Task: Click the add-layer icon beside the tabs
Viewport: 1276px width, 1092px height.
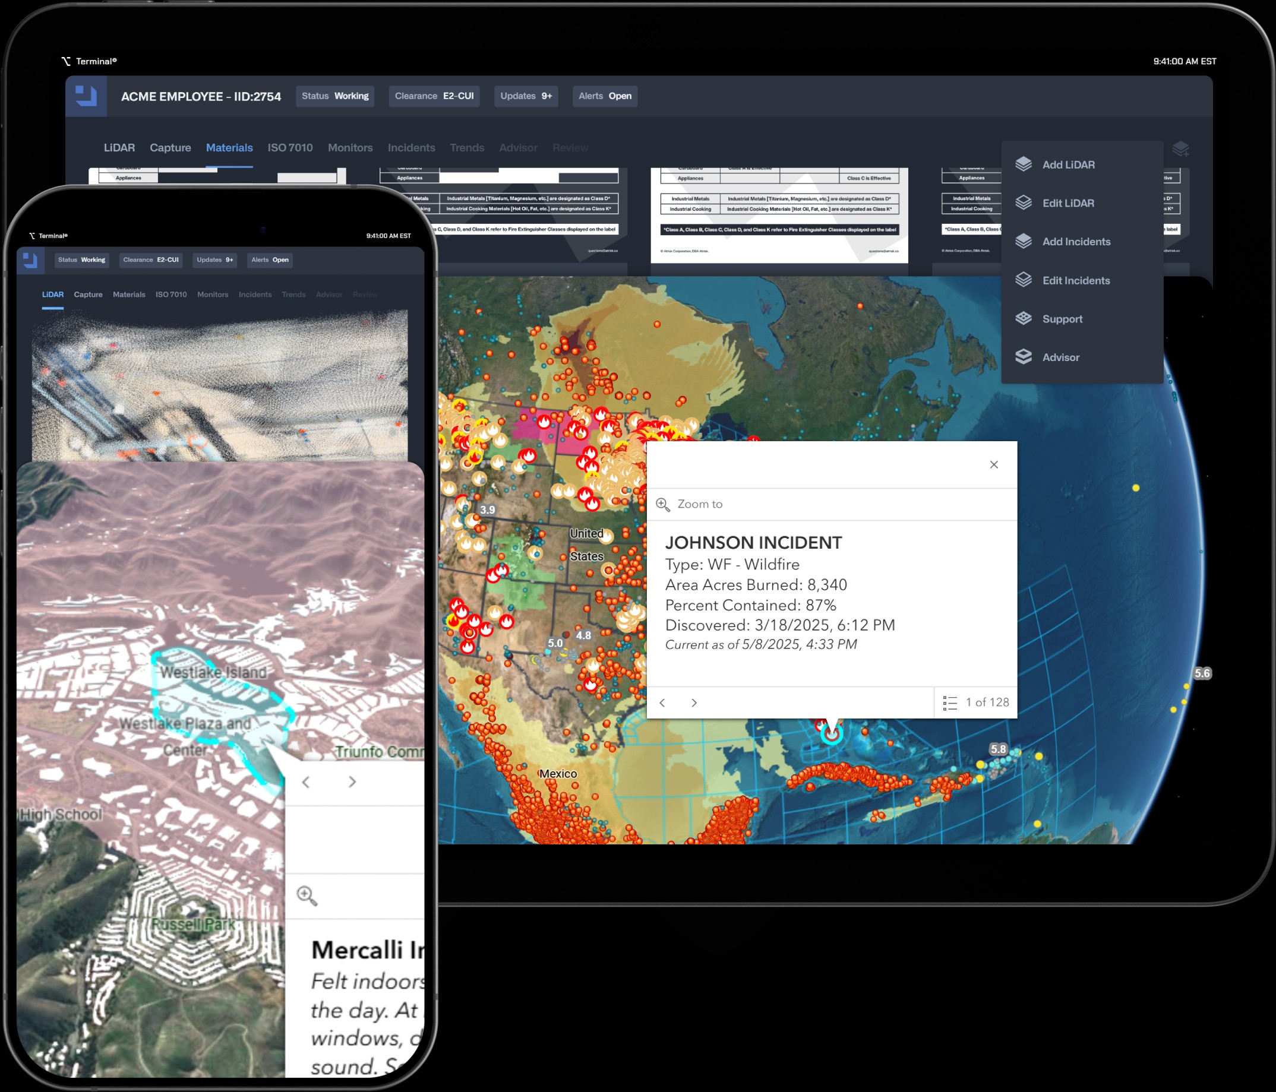Action: click(1180, 149)
